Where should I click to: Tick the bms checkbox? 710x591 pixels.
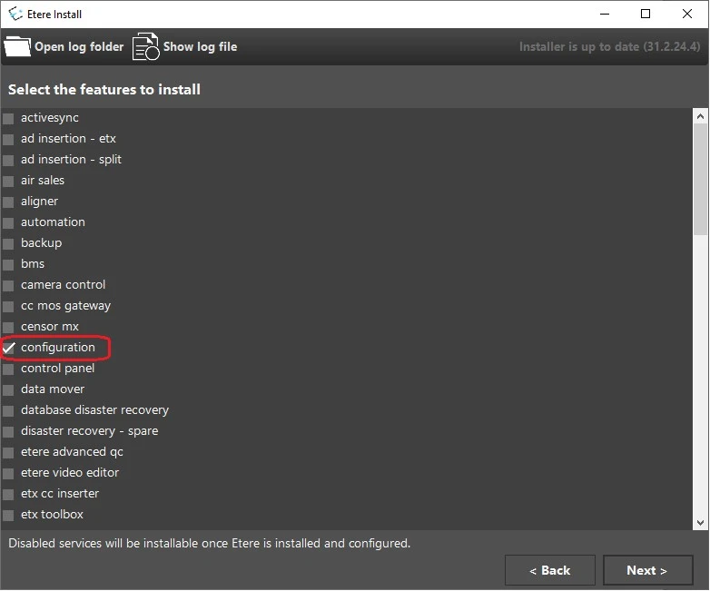point(8,264)
